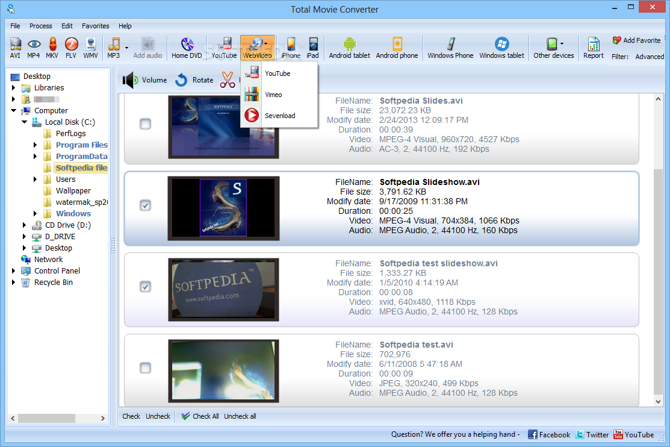Viewport: 670px width, 447px height.
Task: Choose Vimeo from WebVideo dropdown
Action: [279, 95]
